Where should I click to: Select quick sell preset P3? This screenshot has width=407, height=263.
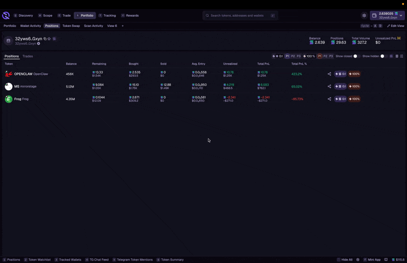pyautogui.click(x=331, y=56)
